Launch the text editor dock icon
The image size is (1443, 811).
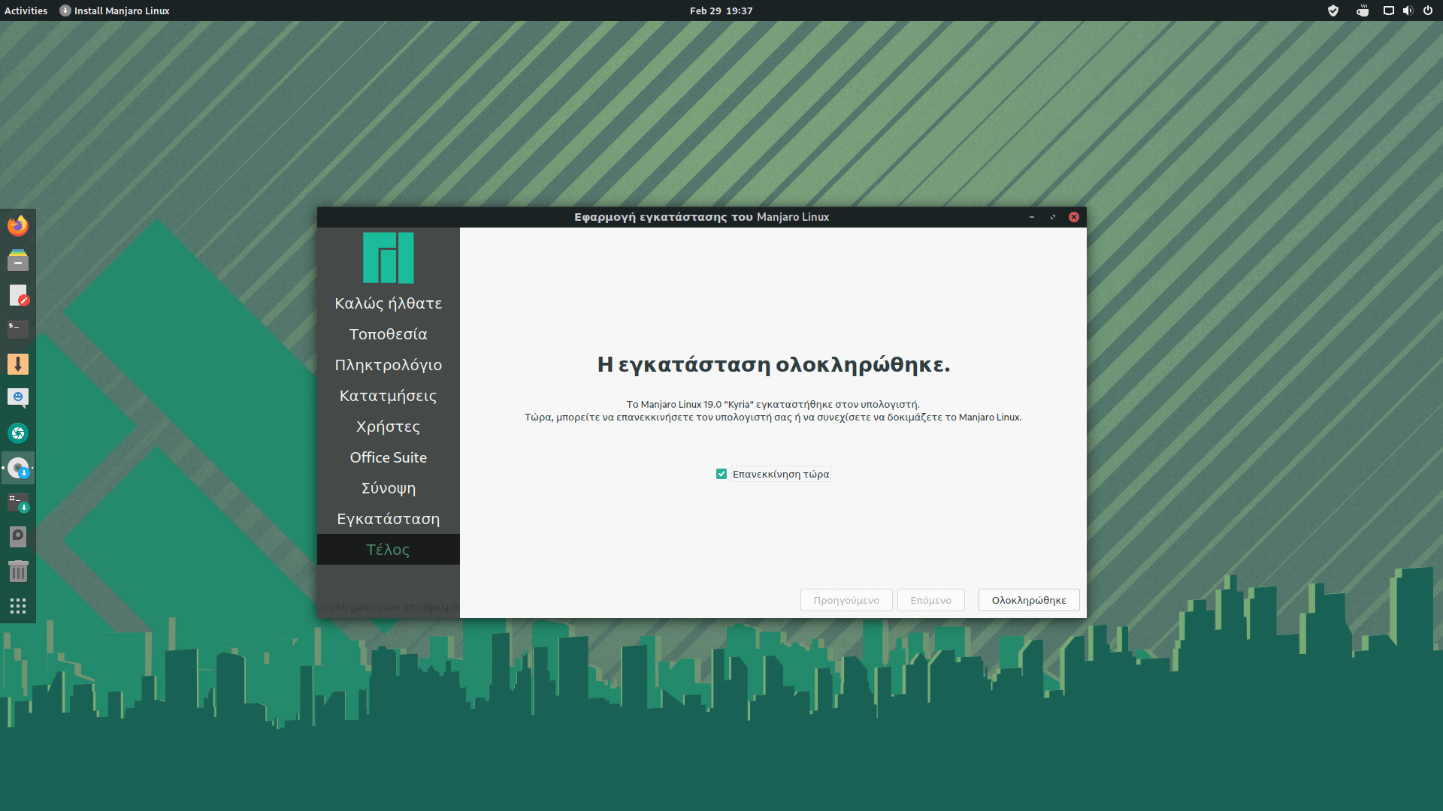click(x=18, y=295)
